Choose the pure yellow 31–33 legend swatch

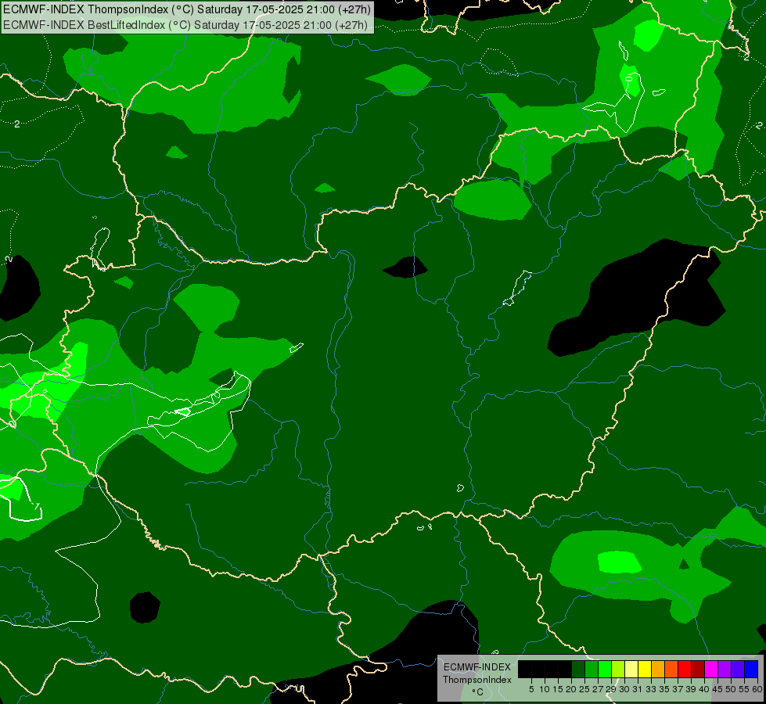coord(645,669)
